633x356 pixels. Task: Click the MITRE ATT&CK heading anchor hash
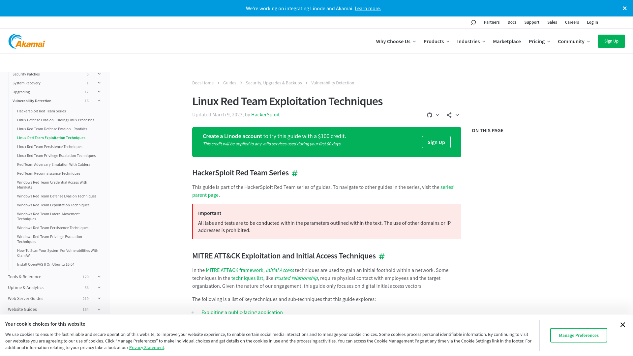[382, 256]
